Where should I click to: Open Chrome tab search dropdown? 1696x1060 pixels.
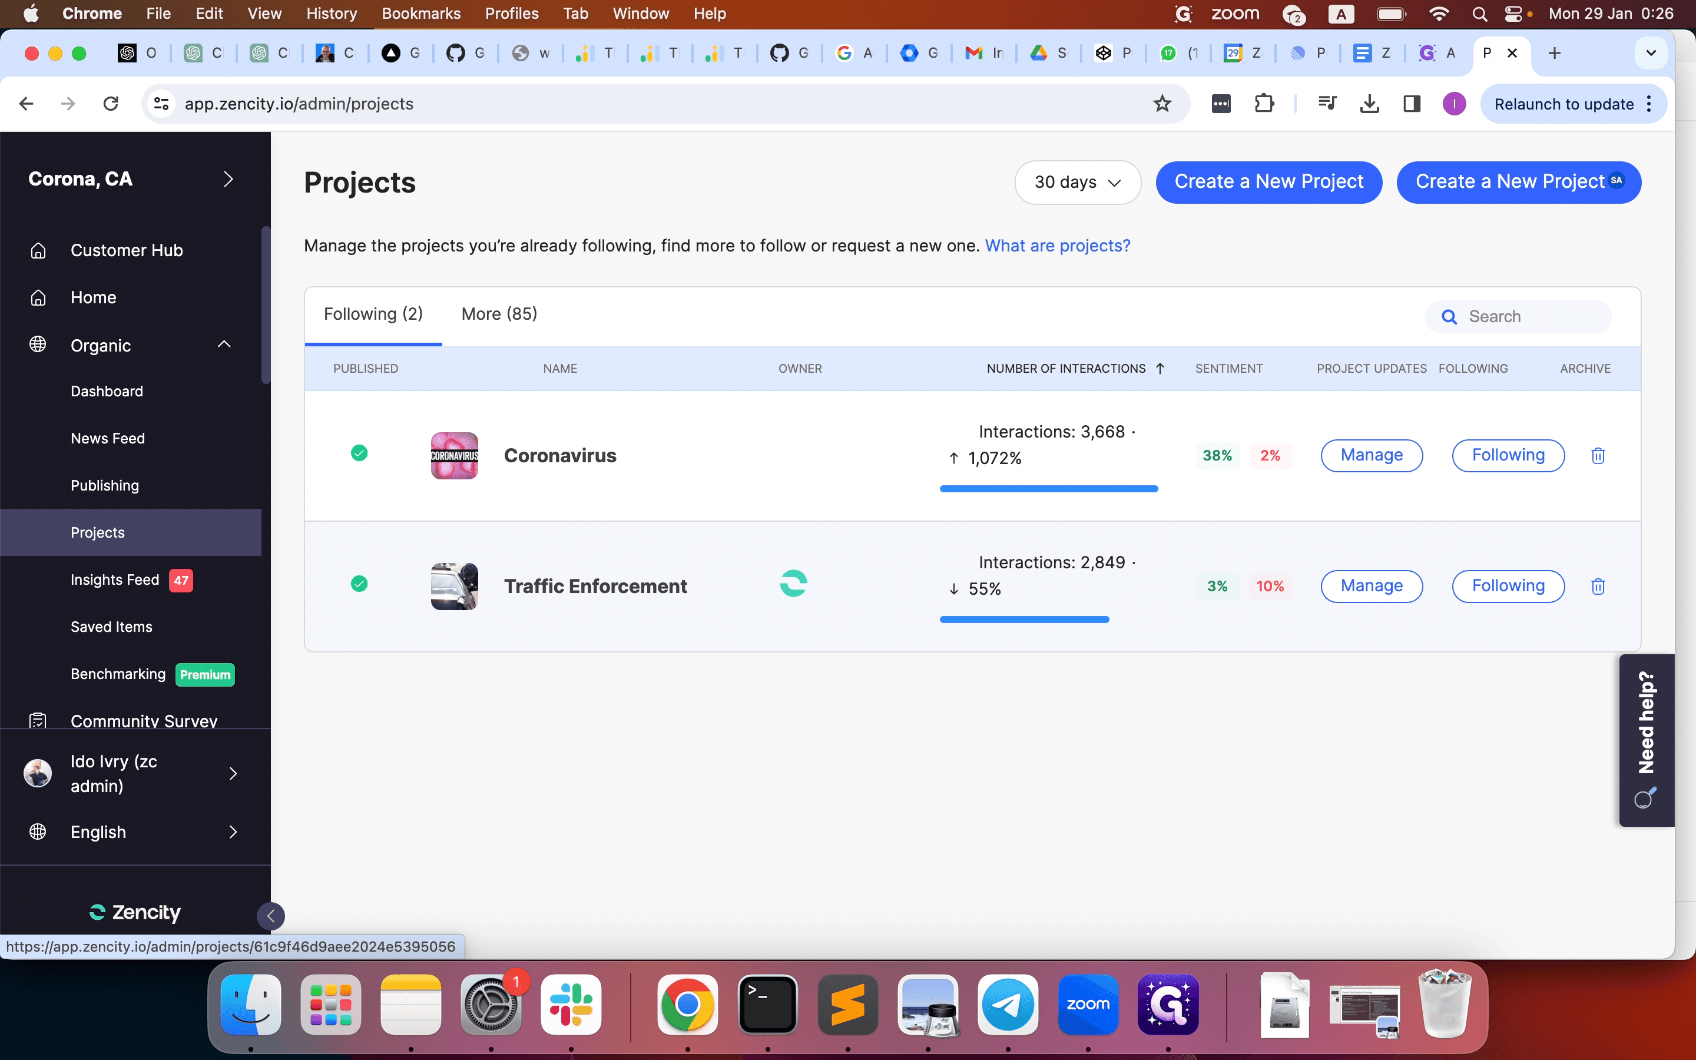(x=1651, y=53)
